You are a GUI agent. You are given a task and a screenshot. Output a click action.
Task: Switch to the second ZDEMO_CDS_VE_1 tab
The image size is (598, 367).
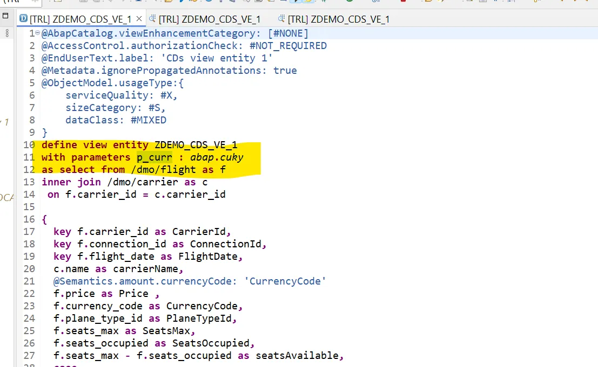[210, 19]
